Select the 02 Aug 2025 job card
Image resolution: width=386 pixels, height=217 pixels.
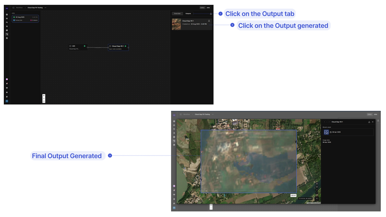(x=25, y=19)
